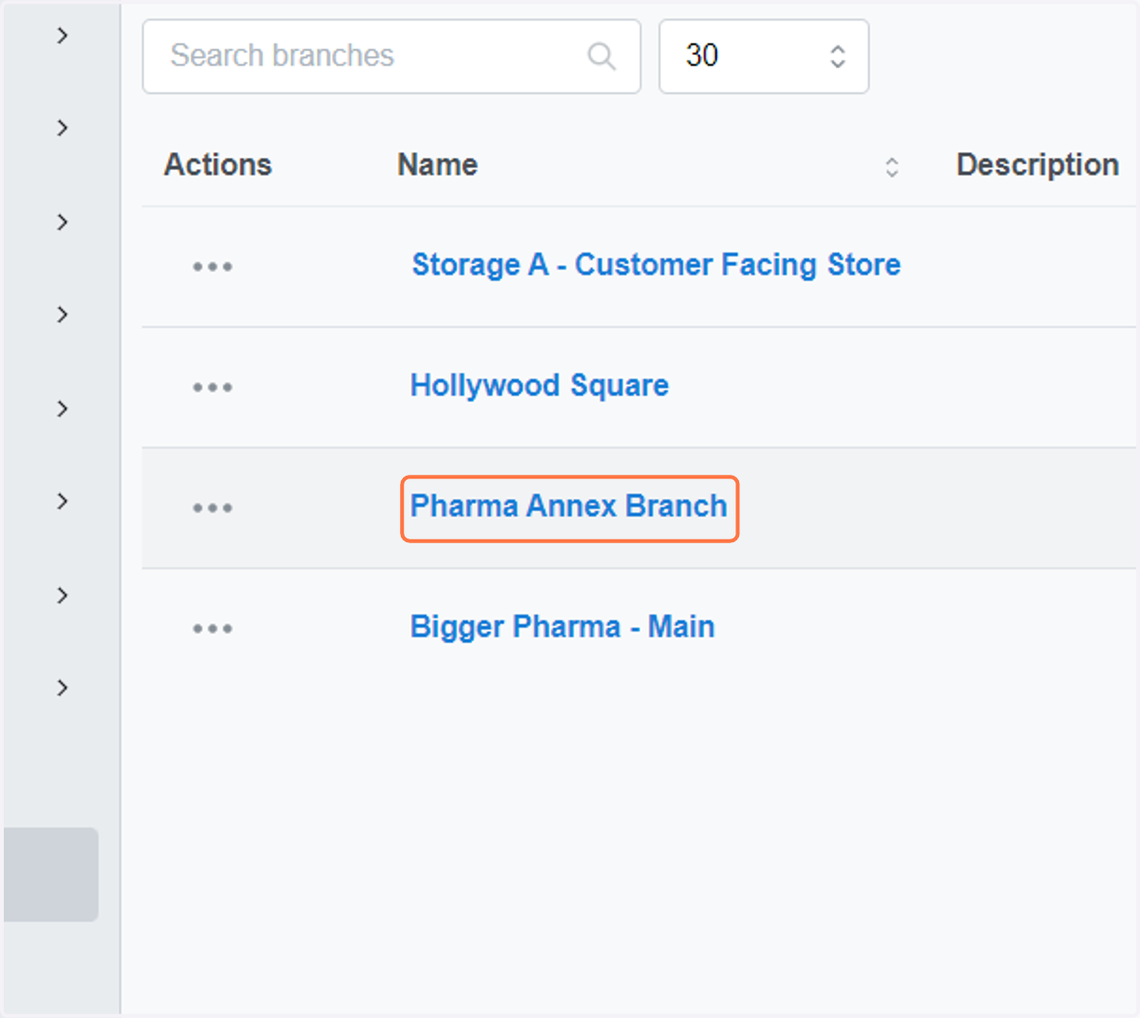
Task: Open actions menu for Bigger Pharma - Main
Action: (212, 628)
